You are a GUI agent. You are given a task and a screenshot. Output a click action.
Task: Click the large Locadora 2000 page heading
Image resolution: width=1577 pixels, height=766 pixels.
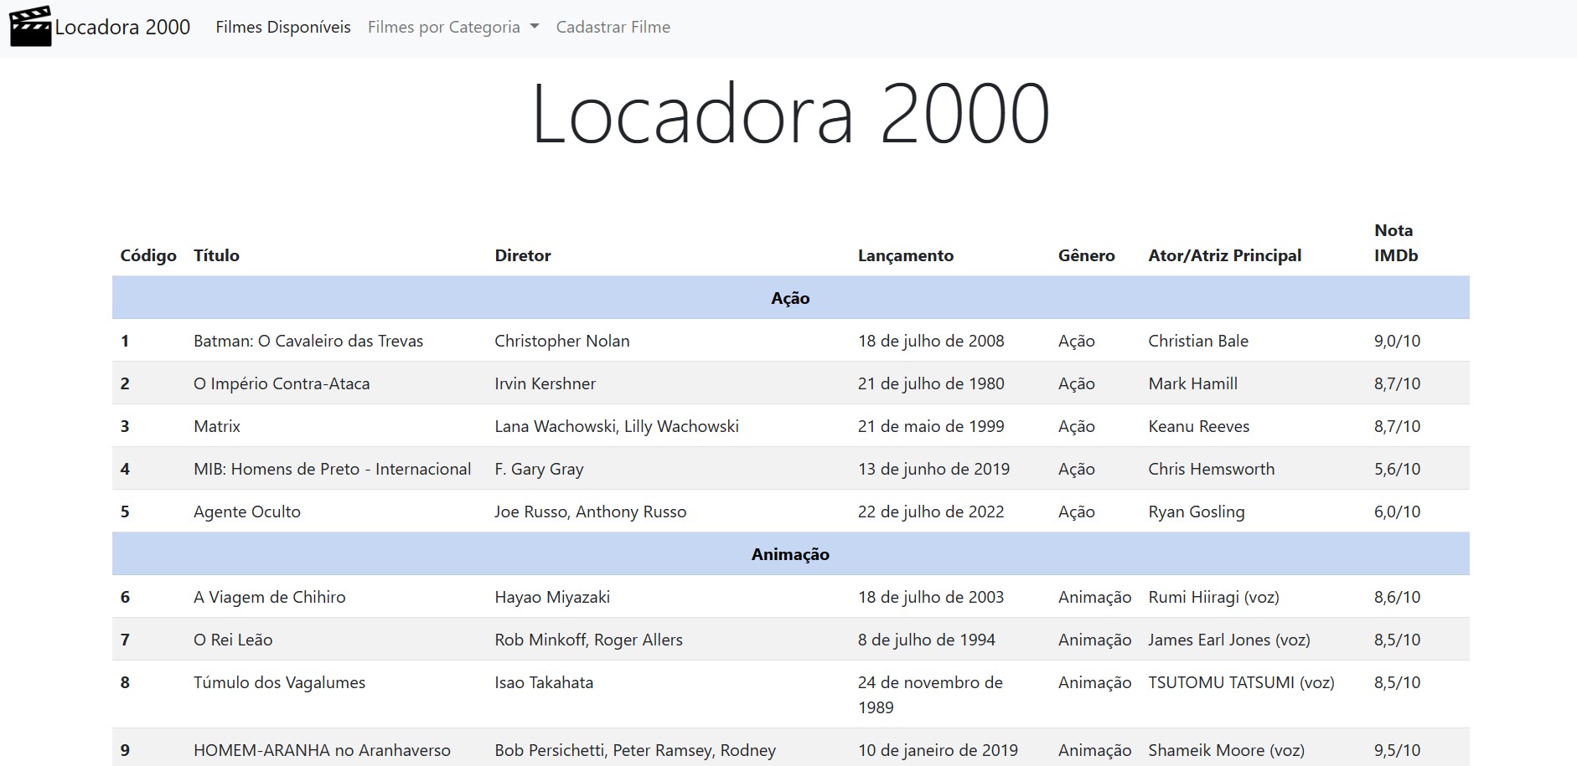(x=789, y=114)
